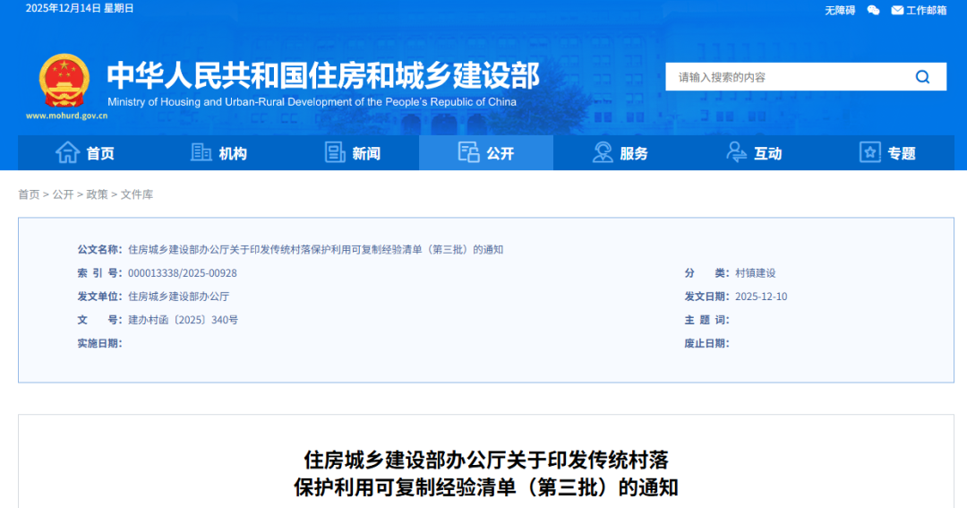Click the 公文名称 document title text
This screenshot has height=508, width=967.
(x=315, y=249)
